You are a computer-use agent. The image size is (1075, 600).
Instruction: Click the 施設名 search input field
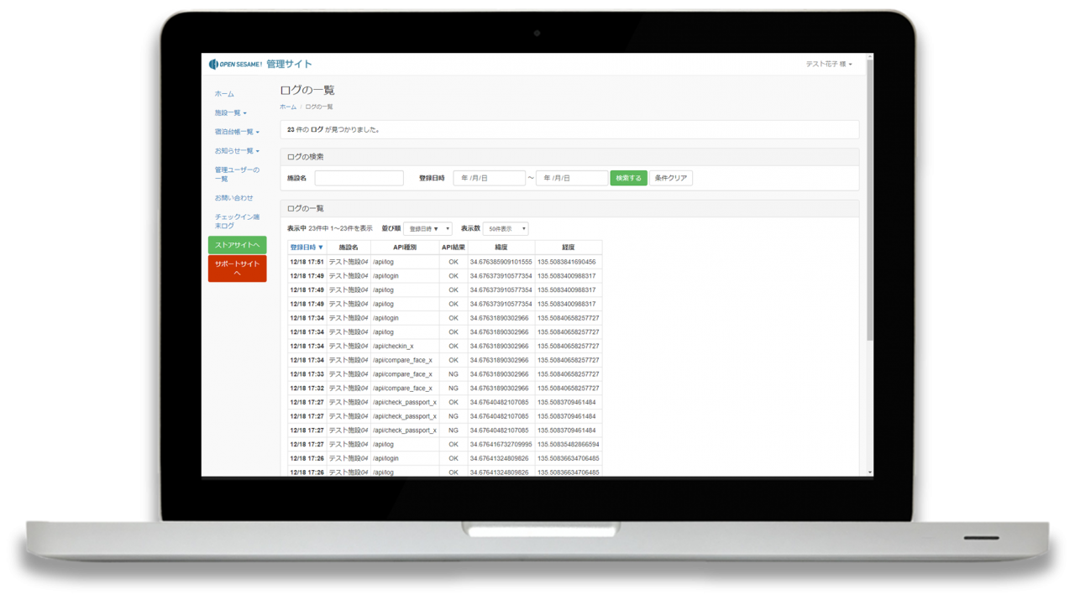point(359,178)
